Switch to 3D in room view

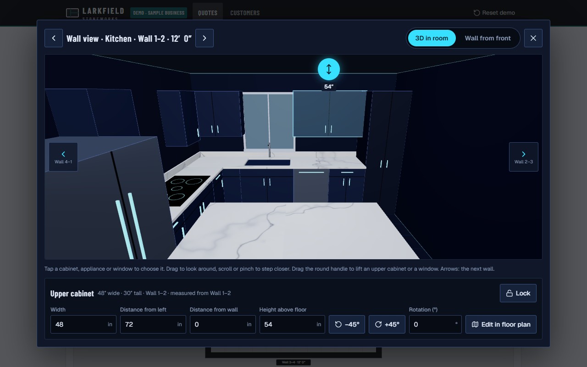coord(432,38)
